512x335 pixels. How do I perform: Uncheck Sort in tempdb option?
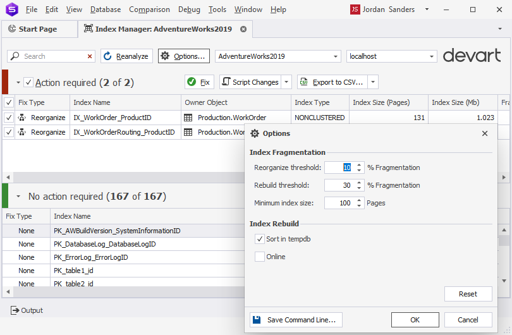[260, 239]
